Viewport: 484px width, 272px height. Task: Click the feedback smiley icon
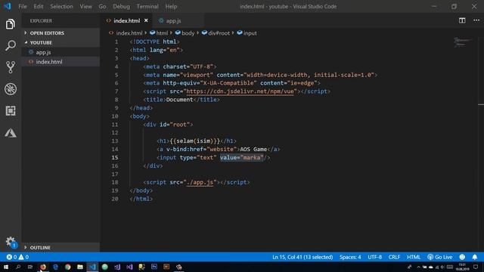pyautogui.click(x=462, y=257)
